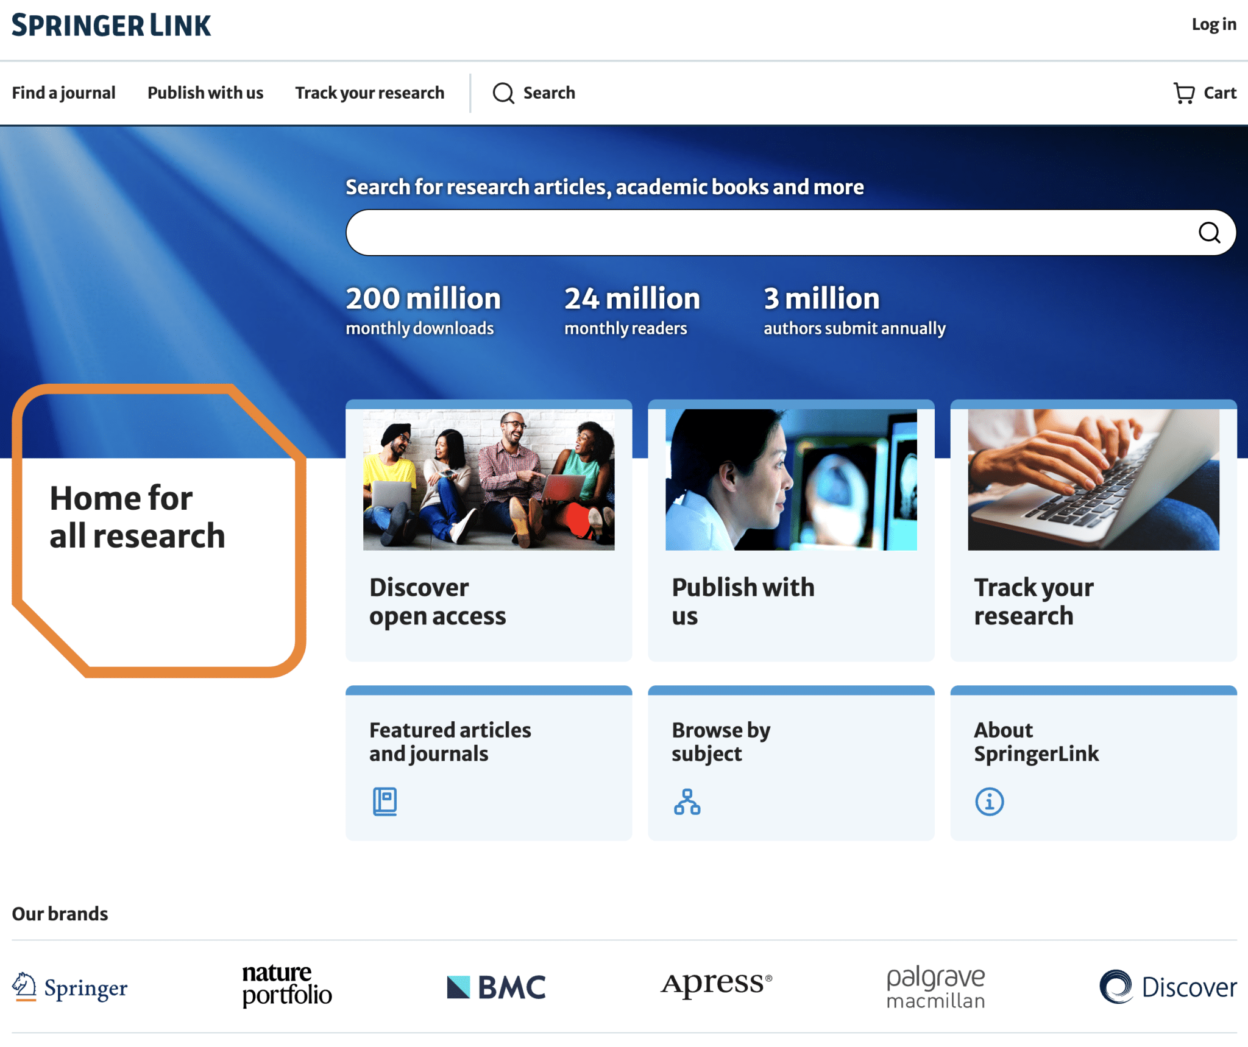Screen dimensions: 1248x1047
Task: Select Track your research in the top navigation
Action: [x=370, y=93]
